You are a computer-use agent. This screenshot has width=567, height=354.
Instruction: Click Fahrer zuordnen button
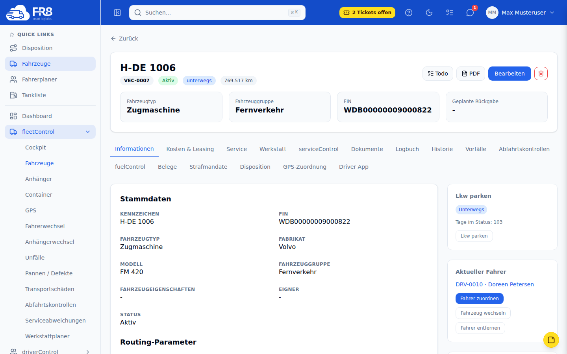click(x=480, y=299)
